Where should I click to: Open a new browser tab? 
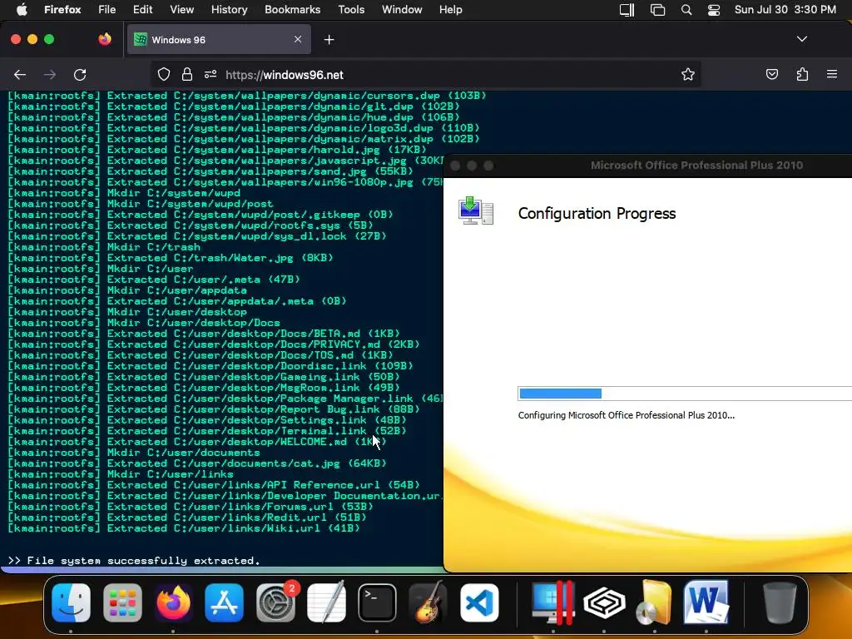tap(329, 40)
